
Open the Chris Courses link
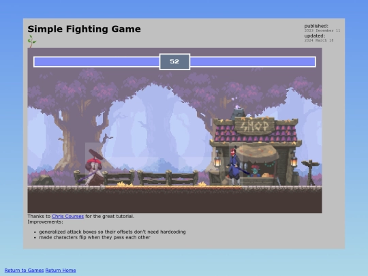click(x=67, y=217)
